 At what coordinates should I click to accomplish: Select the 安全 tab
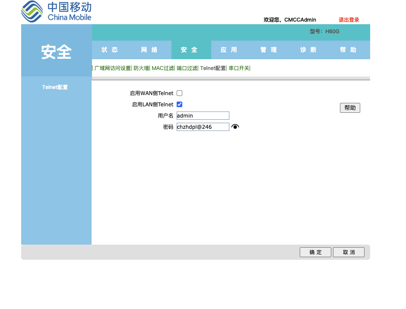point(189,50)
